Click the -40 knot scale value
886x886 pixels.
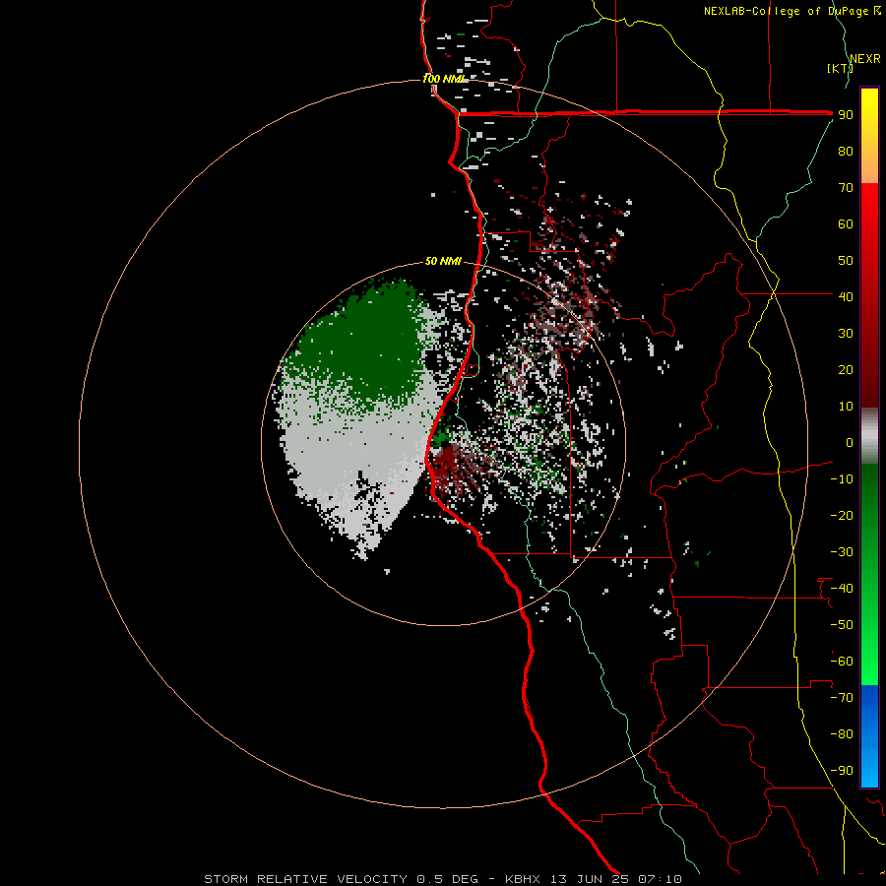click(842, 589)
